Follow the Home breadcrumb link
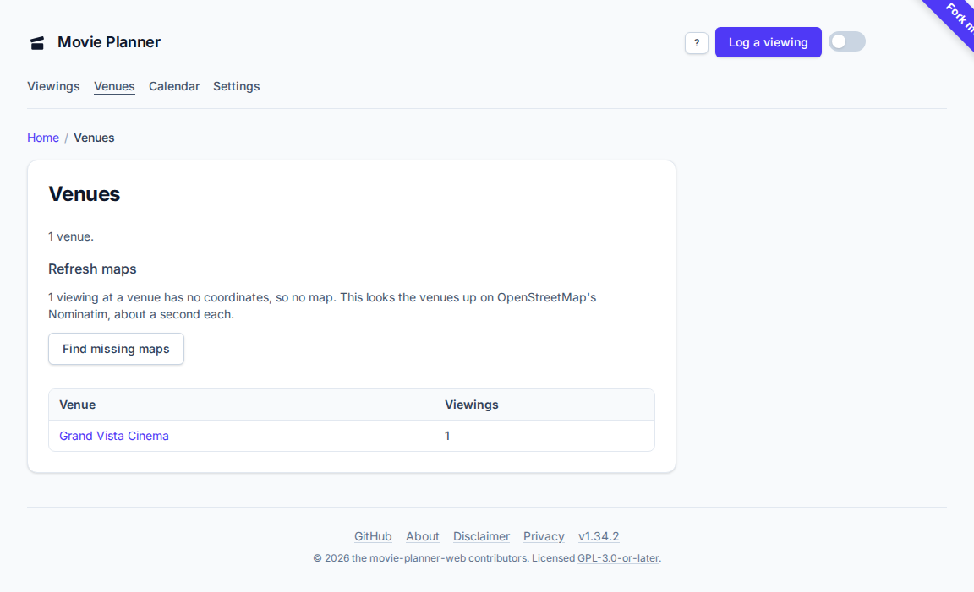This screenshot has width=974, height=592. 43,138
